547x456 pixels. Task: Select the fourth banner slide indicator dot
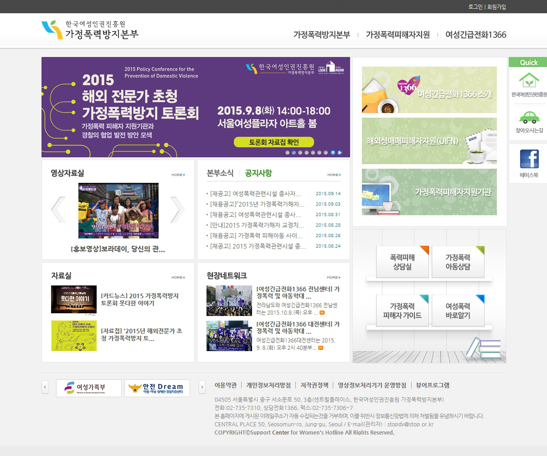tap(307, 153)
